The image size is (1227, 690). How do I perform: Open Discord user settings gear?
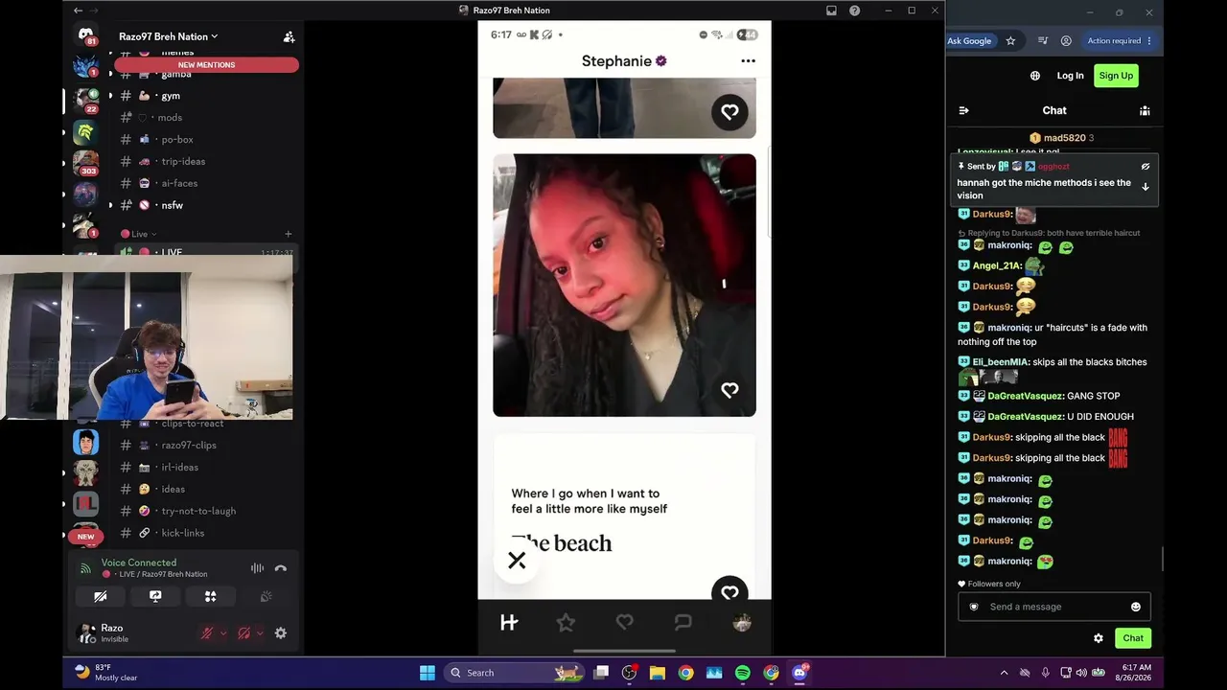tap(281, 633)
